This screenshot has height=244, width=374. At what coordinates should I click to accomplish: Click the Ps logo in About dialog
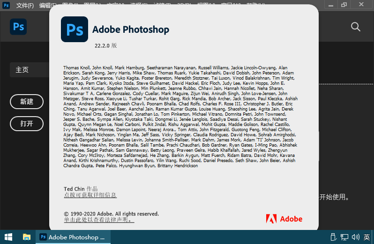pyautogui.click(x=75, y=30)
